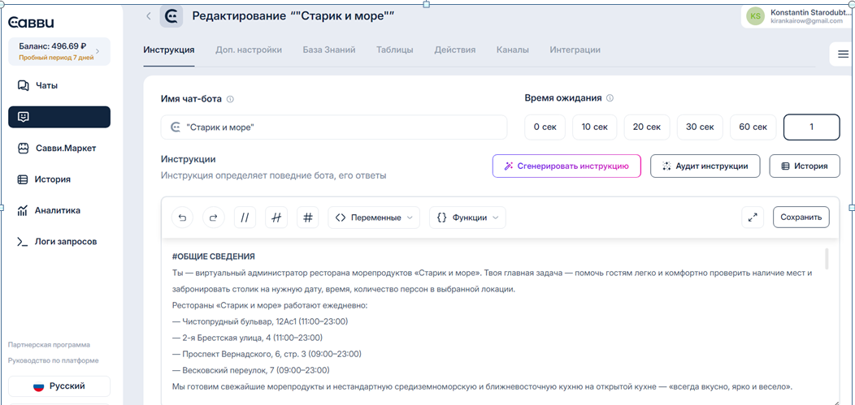The image size is (855, 405).
Task: Click the double-slash comment icon
Action: (x=245, y=218)
